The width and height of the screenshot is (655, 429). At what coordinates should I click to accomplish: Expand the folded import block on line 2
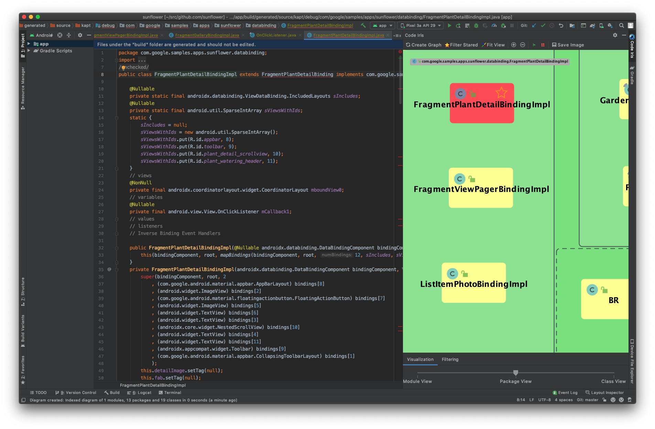117,60
